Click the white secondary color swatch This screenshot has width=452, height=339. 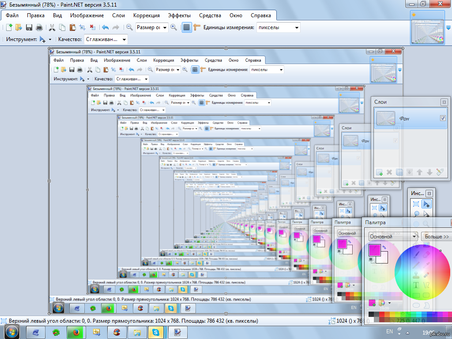[x=384, y=259]
